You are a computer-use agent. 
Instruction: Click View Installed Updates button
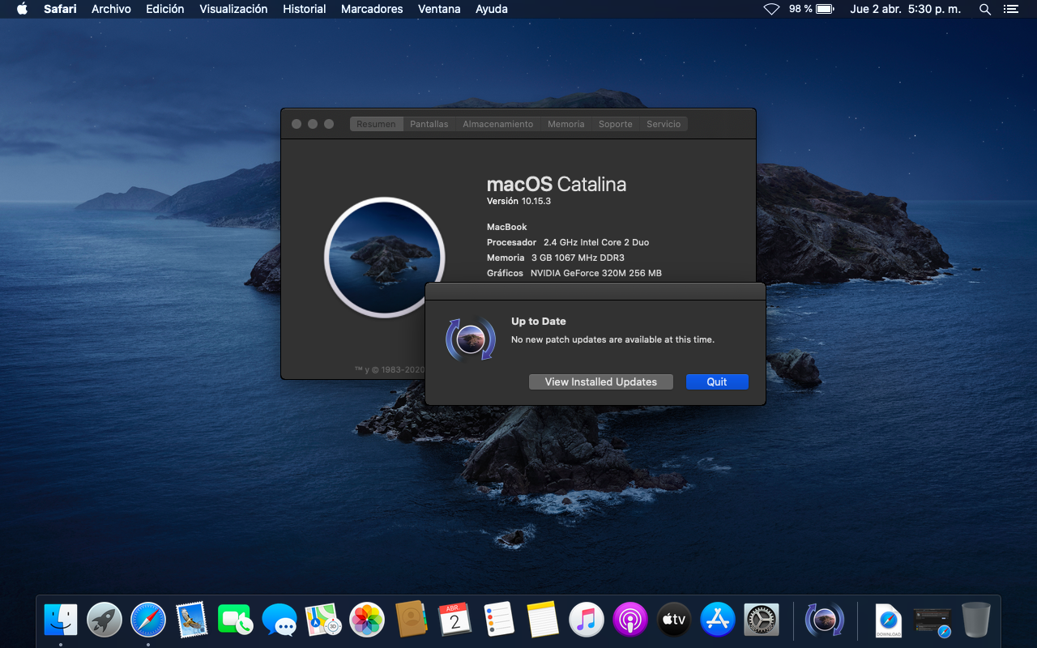click(x=601, y=382)
